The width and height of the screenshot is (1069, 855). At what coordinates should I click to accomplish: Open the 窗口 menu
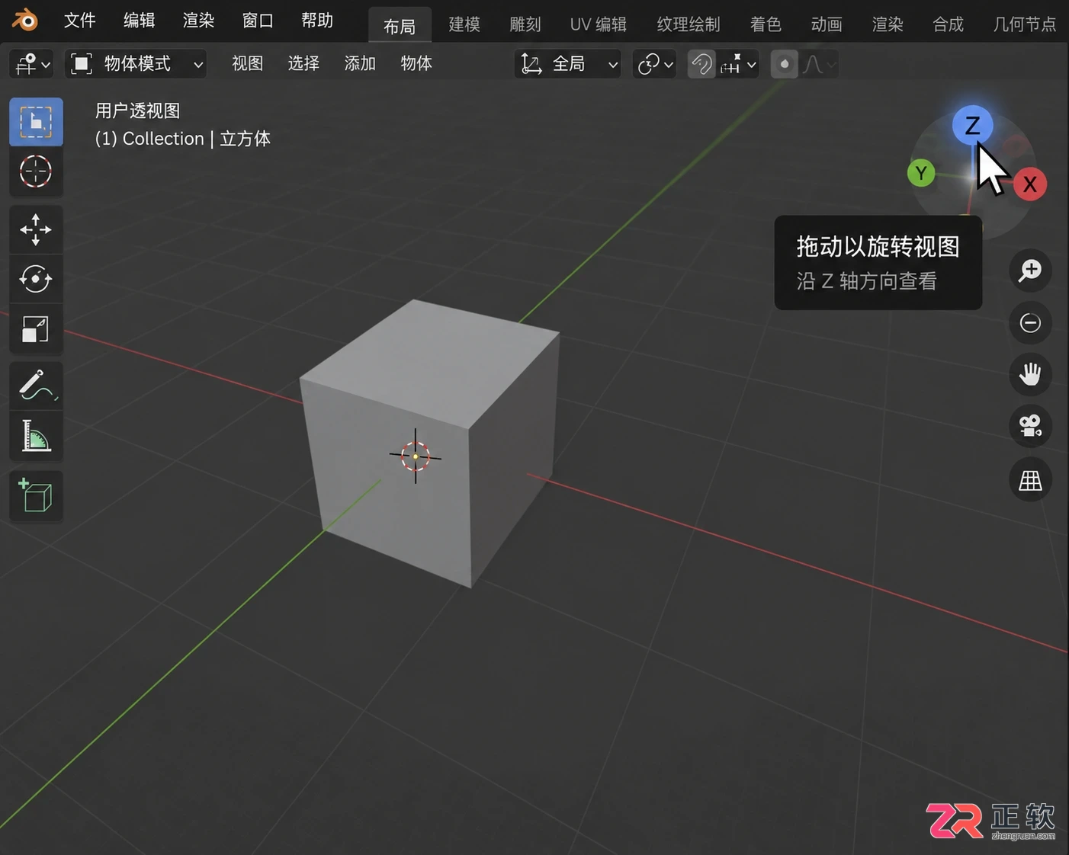[258, 21]
